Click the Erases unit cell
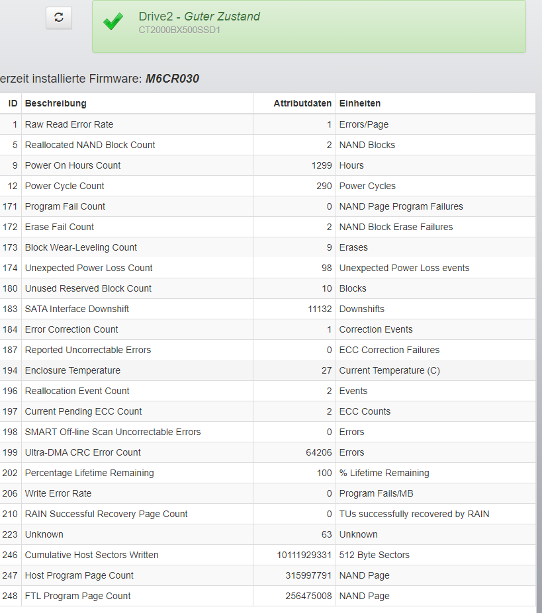The height and width of the screenshot is (613, 542). [x=353, y=247]
